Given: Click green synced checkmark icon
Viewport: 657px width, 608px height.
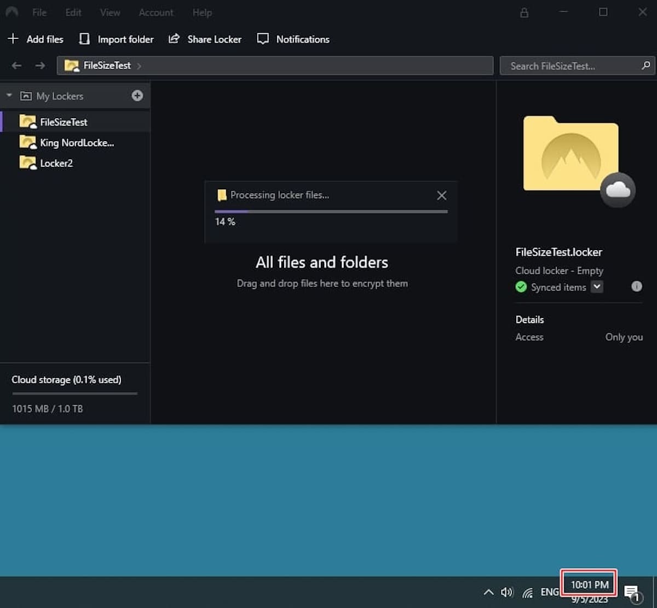Looking at the screenshot, I should click(521, 287).
